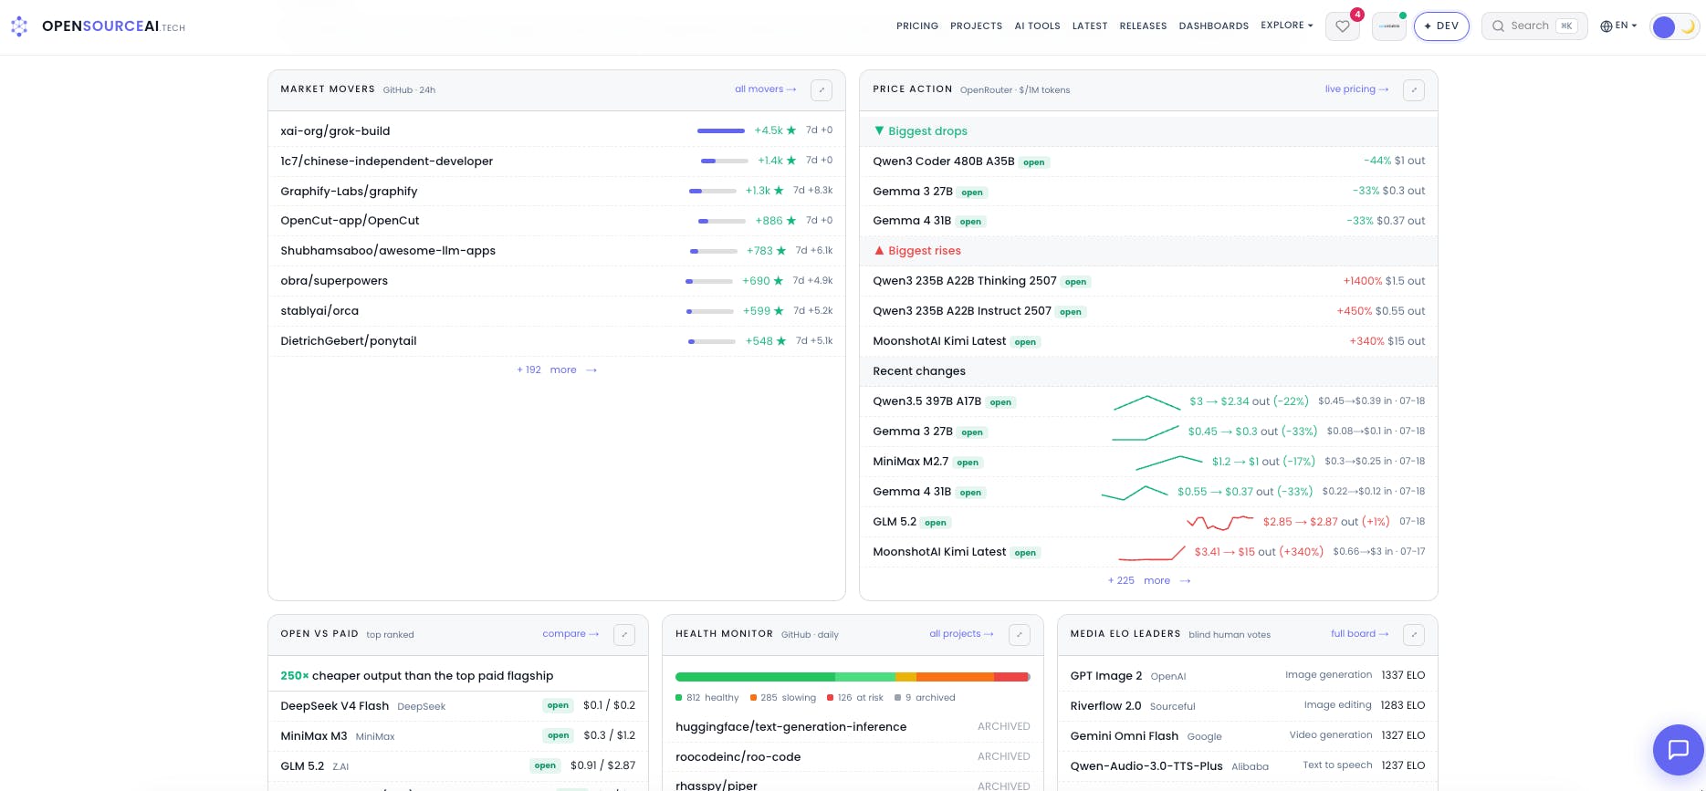The width and height of the screenshot is (1706, 791).
Task: Click the project health distribution bar
Action: [853, 677]
